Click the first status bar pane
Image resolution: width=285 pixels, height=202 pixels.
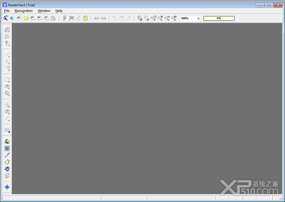click(x=51, y=197)
